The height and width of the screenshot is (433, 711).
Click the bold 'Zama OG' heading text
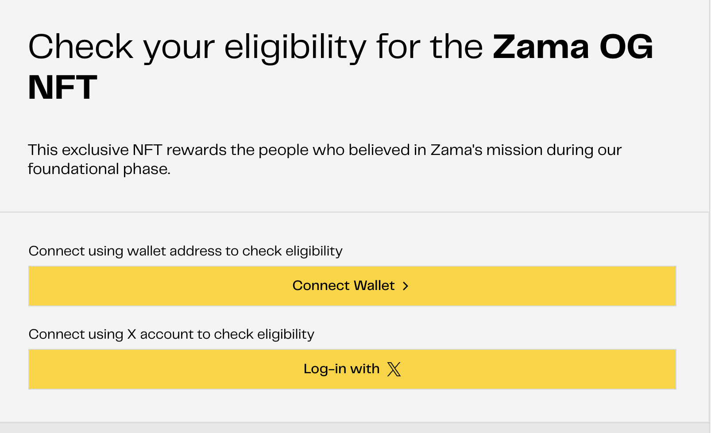(573, 47)
